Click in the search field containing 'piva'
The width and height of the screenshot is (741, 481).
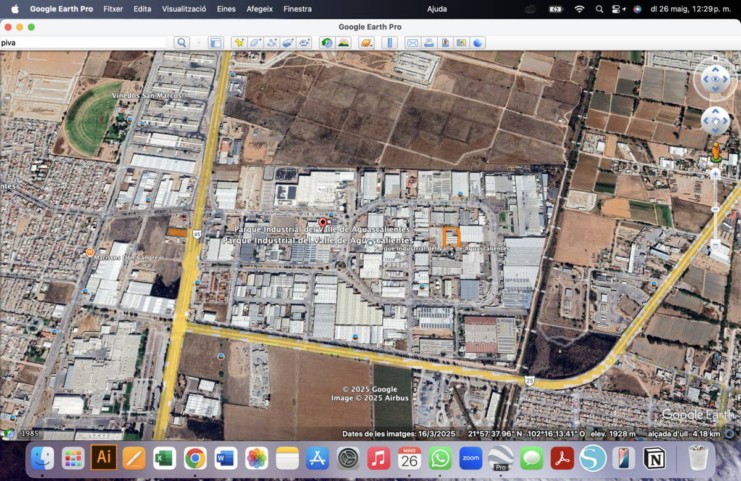point(83,43)
